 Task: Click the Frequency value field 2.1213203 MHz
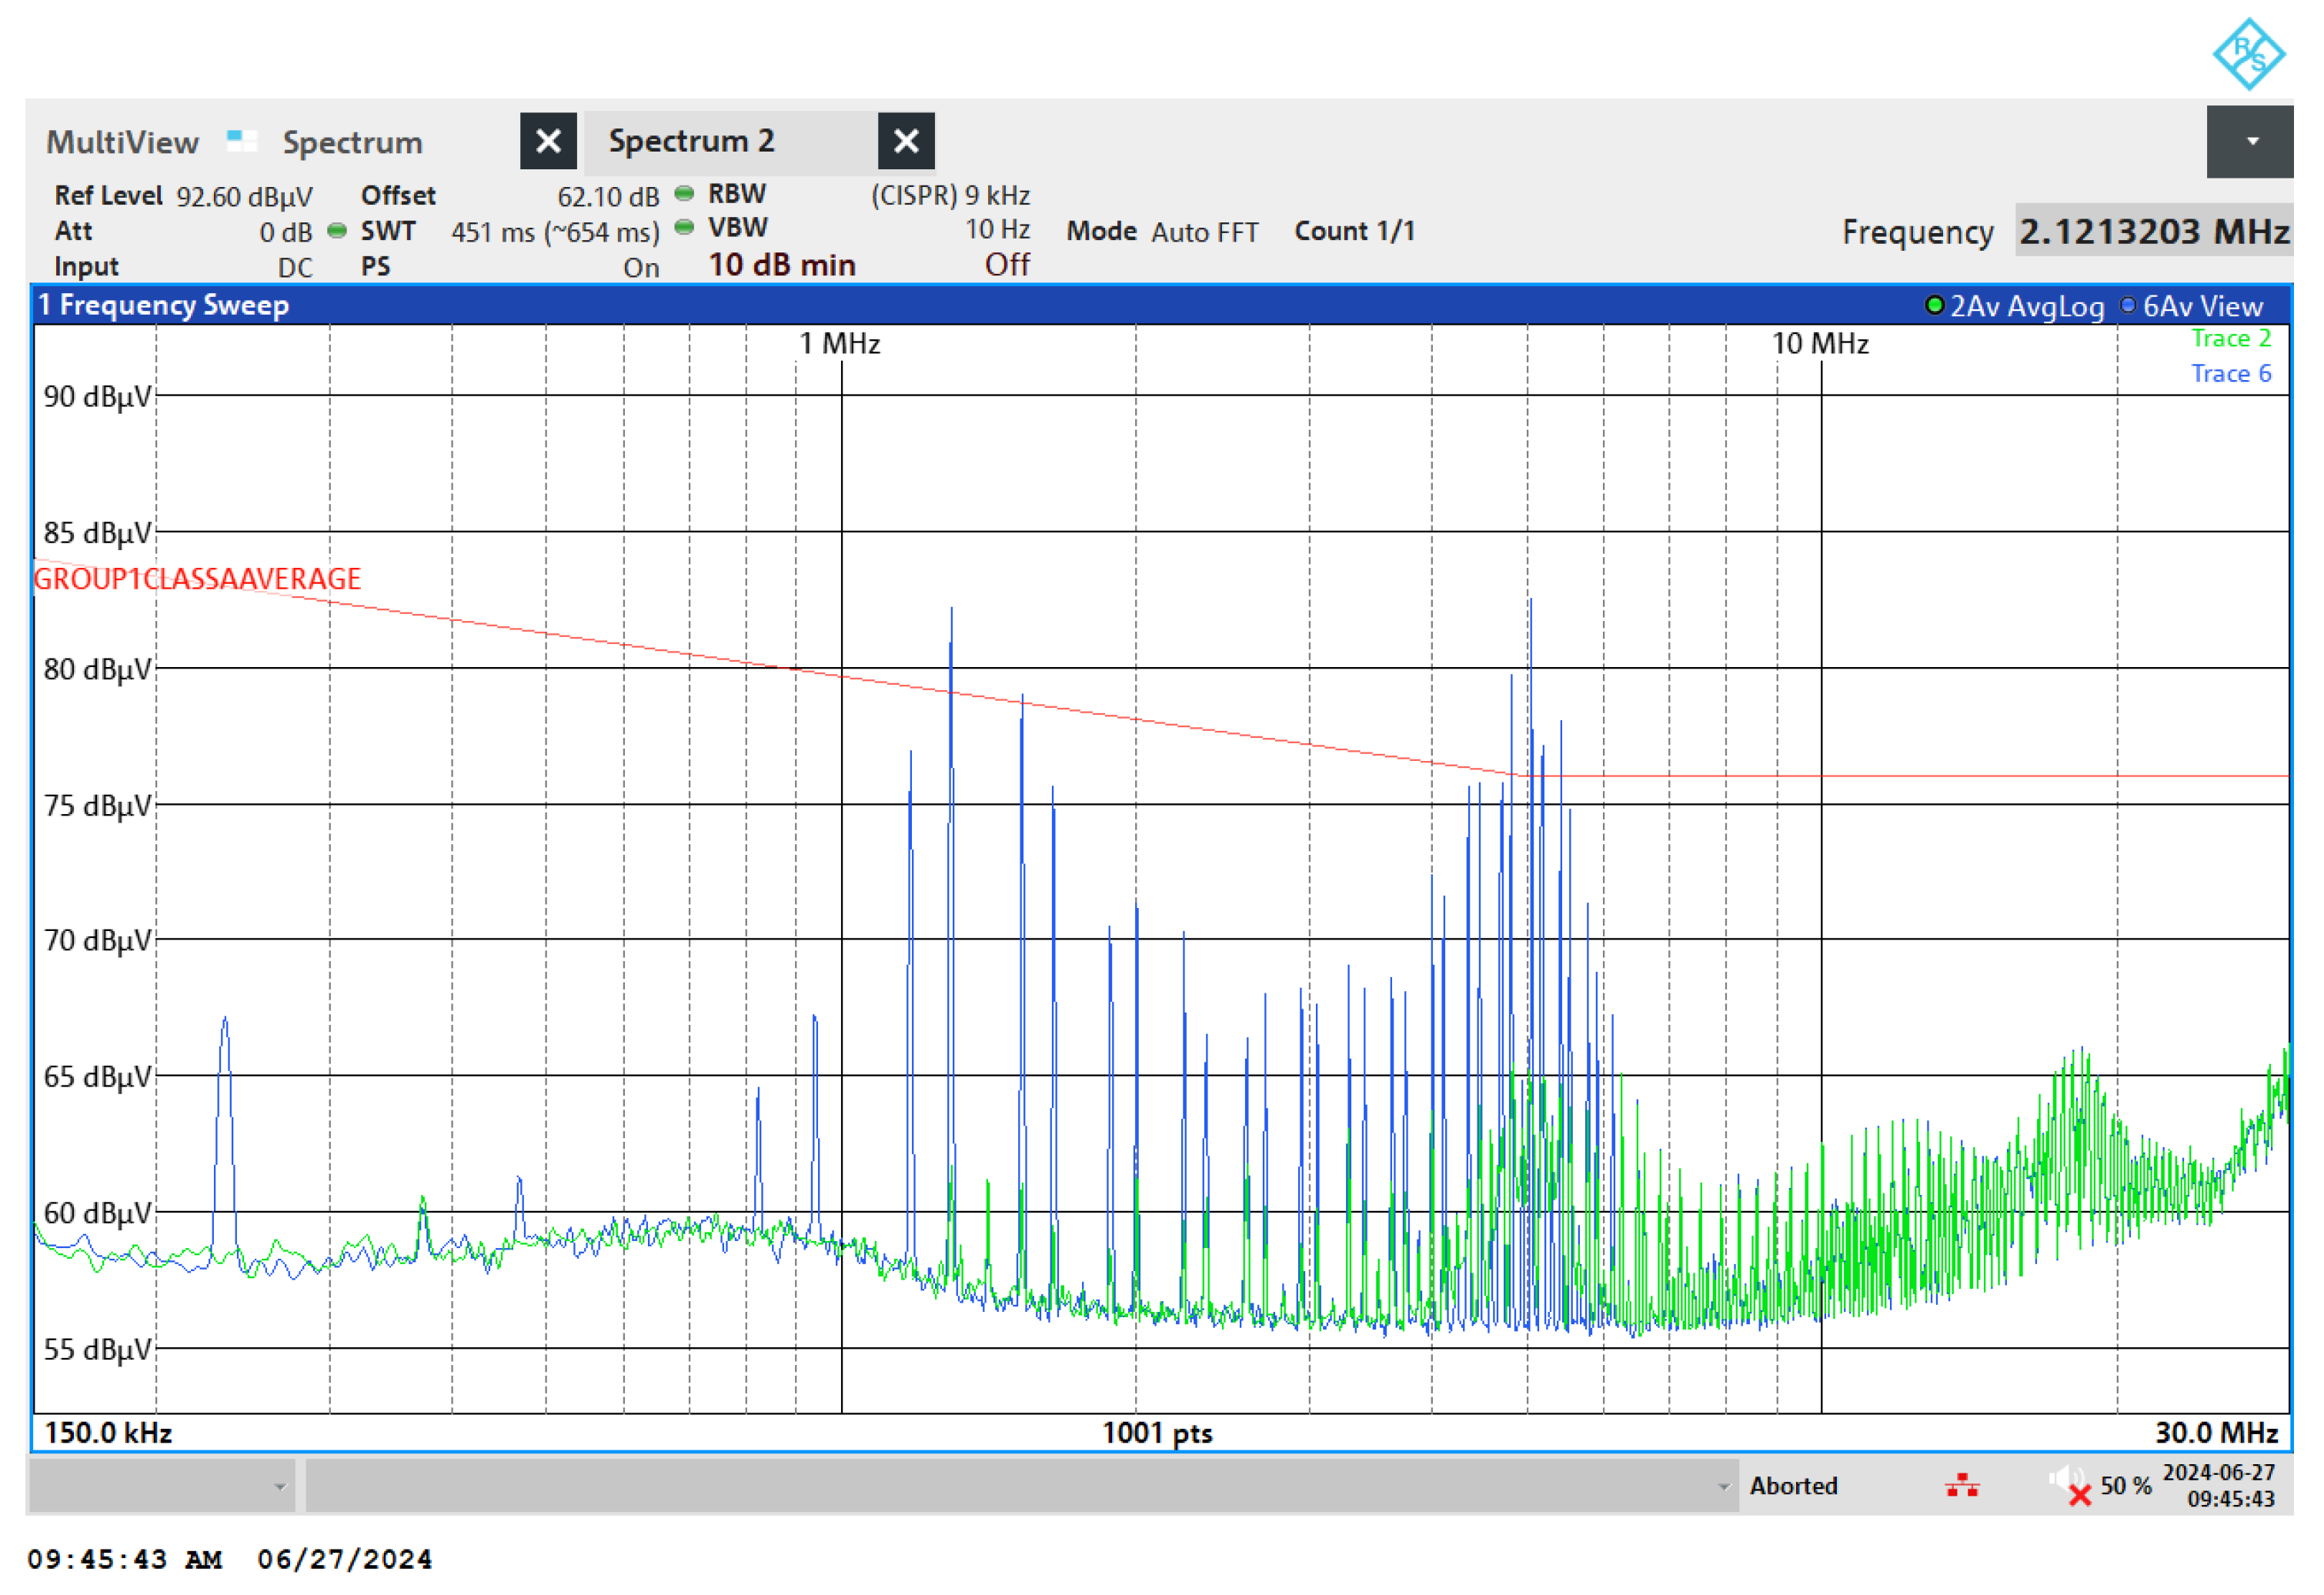2153,232
